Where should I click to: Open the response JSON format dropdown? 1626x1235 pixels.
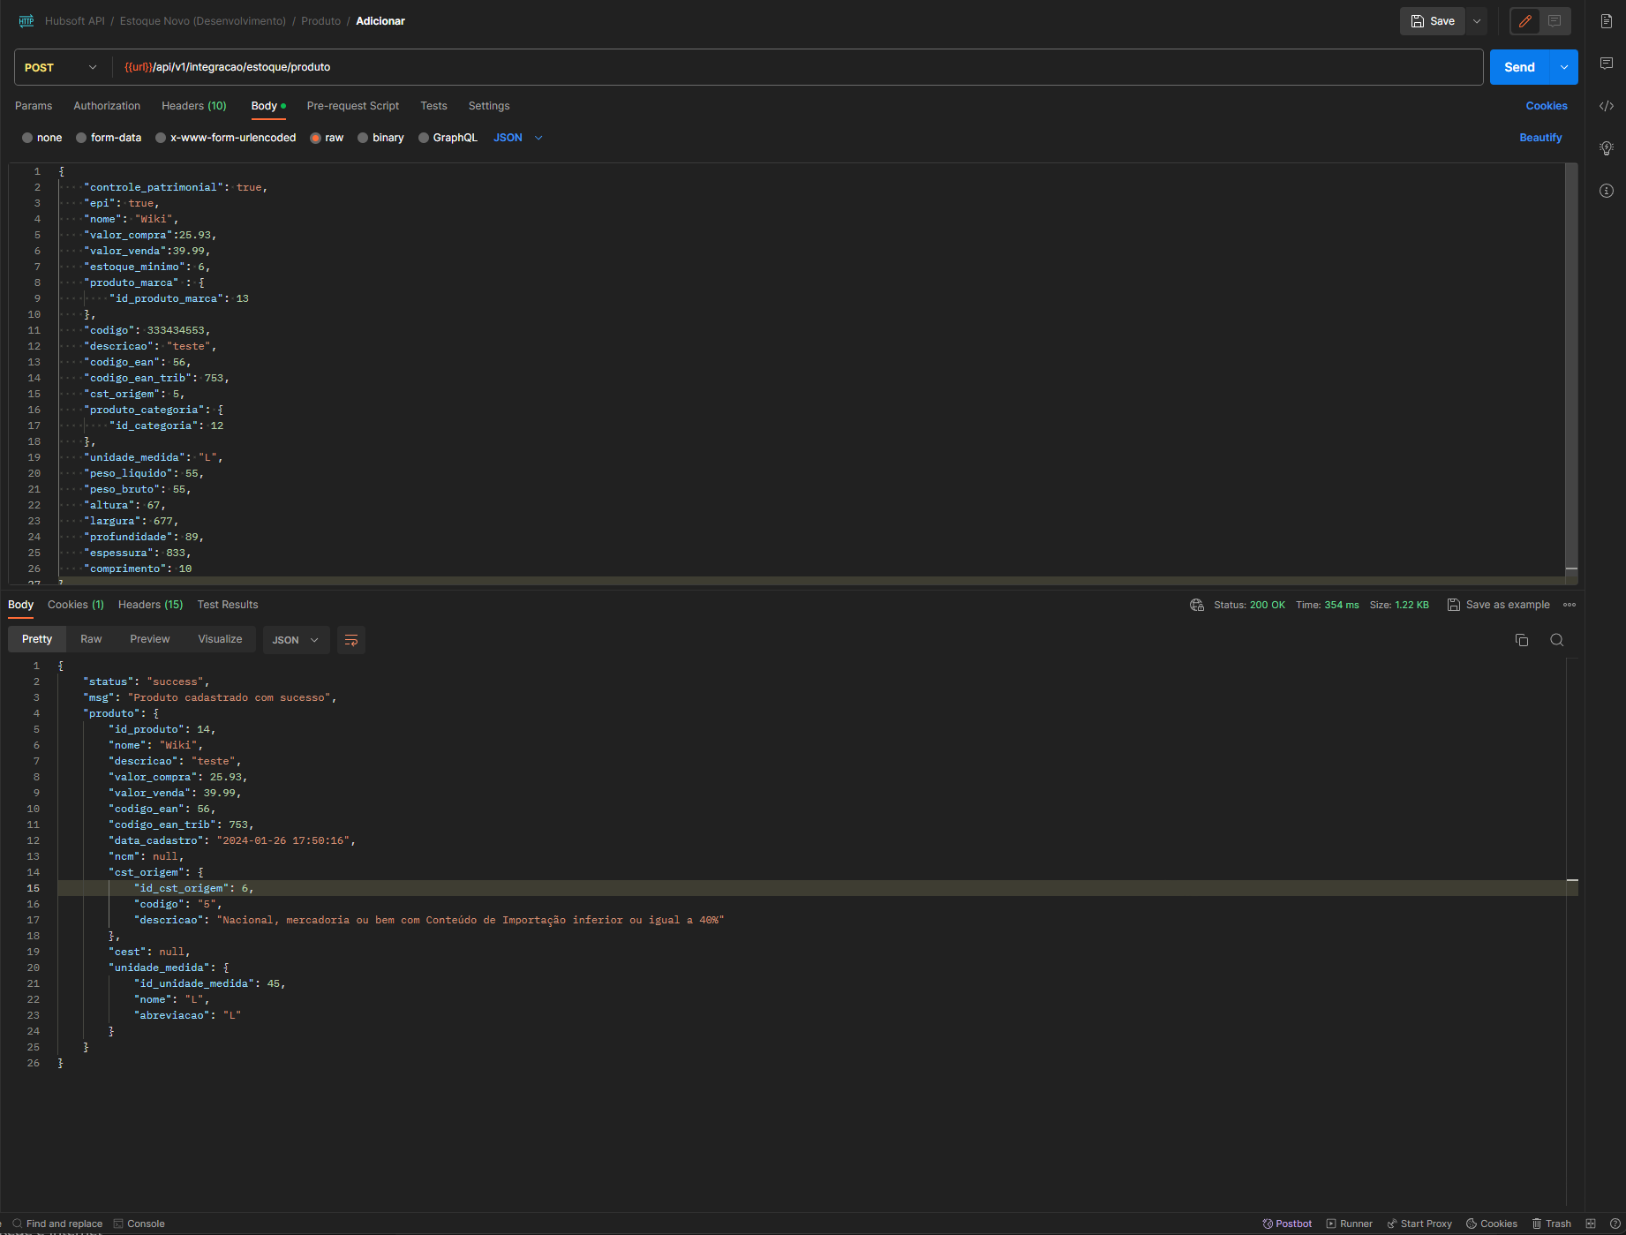[x=296, y=640]
